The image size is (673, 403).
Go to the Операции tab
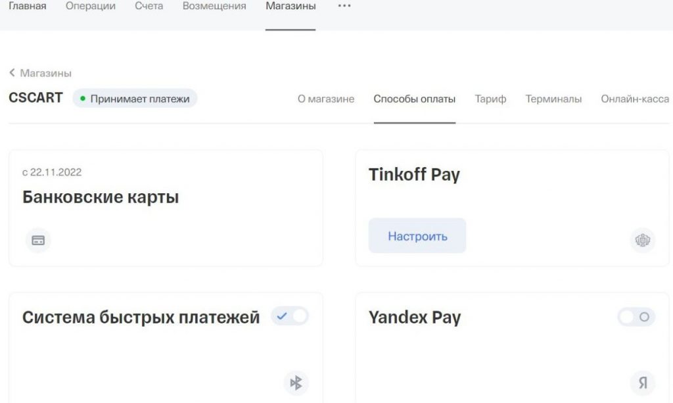tap(91, 7)
